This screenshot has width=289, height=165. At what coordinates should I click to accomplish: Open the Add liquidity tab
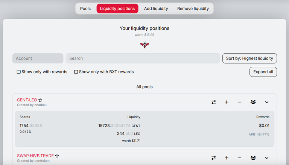coord(156,9)
